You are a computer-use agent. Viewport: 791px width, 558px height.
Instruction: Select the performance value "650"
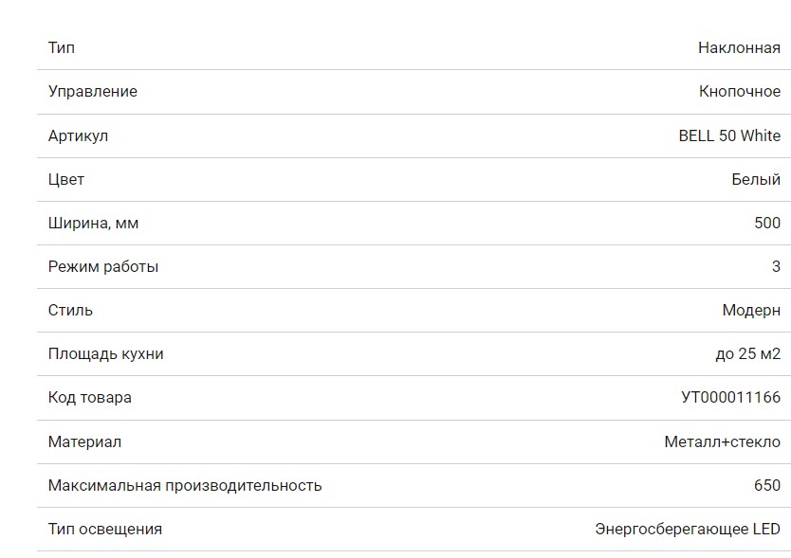[767, 485]
